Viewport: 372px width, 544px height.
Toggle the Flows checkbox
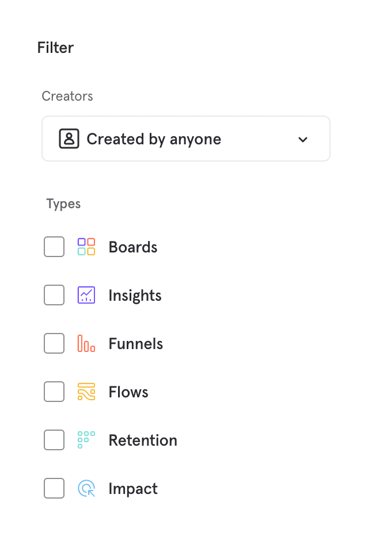pyautogui.click(x=54, y=392)
